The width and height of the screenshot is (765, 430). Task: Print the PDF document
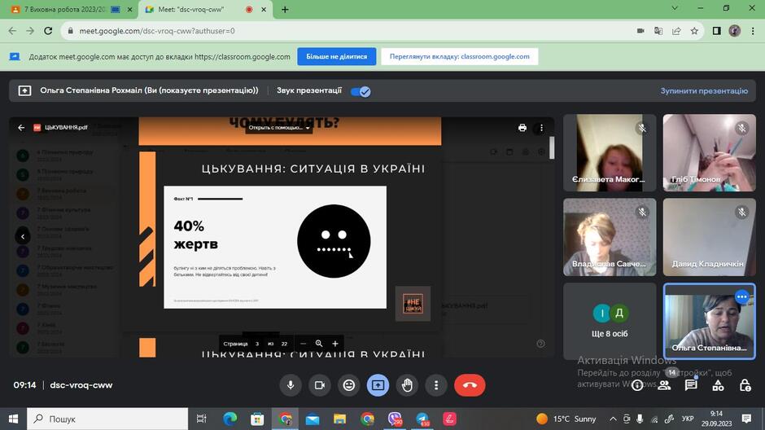pos(522,128)
